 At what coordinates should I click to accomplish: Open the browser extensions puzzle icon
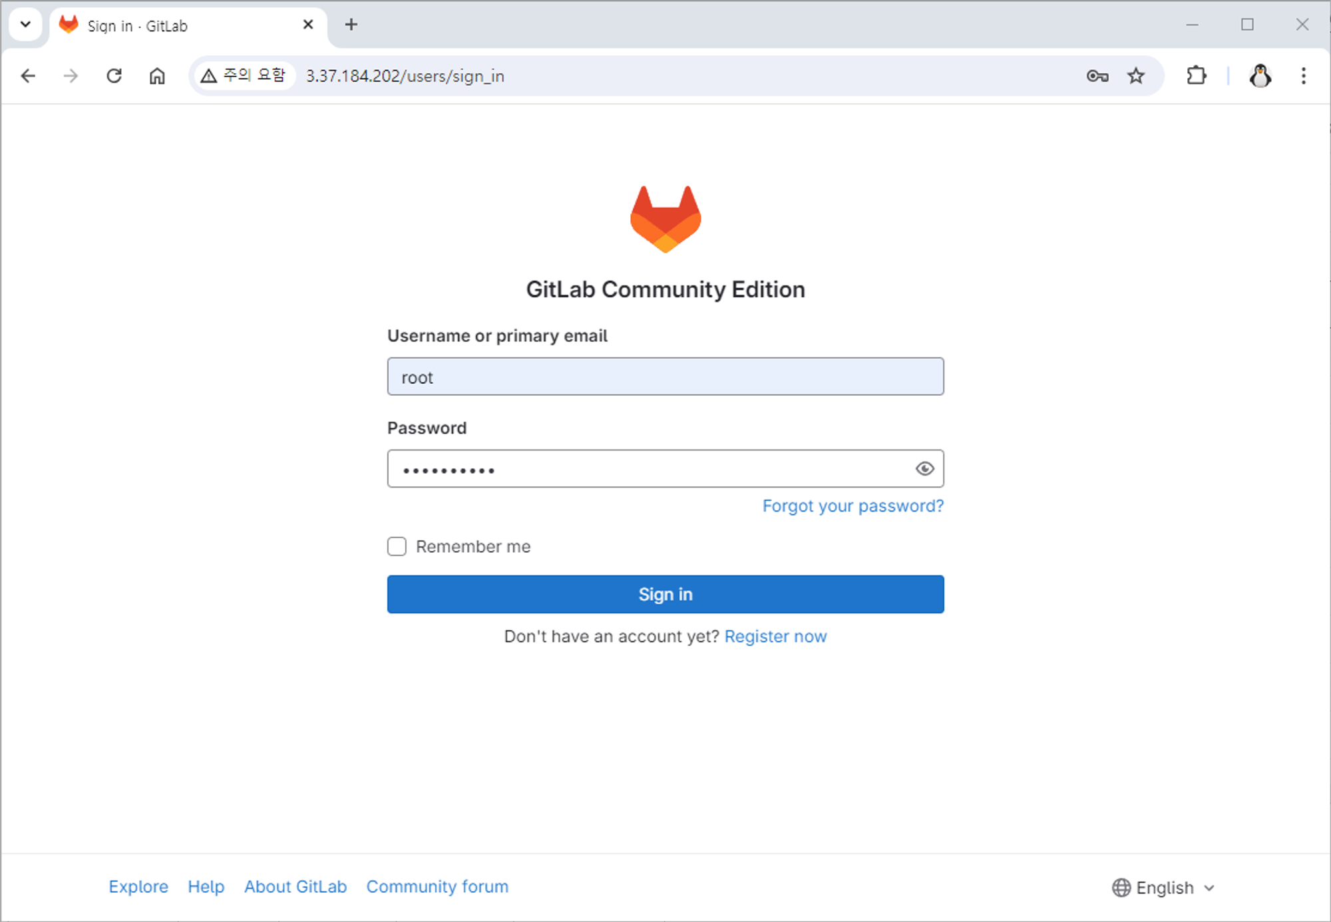[1196, 76]
